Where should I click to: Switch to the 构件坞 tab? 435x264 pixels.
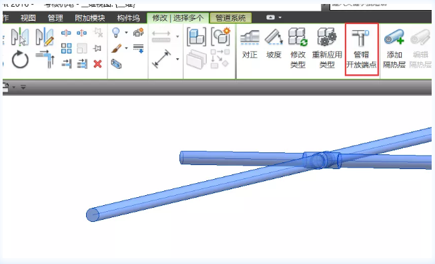point(128,18)
